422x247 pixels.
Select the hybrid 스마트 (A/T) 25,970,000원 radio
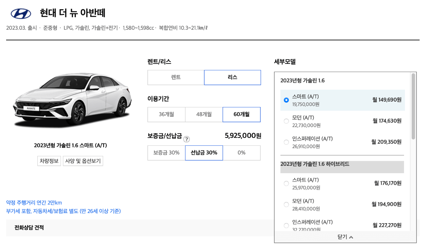click(286, 183)
